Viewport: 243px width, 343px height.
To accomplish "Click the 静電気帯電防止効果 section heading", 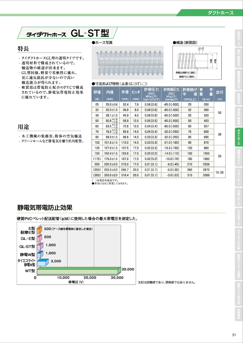I will (45, 207).
